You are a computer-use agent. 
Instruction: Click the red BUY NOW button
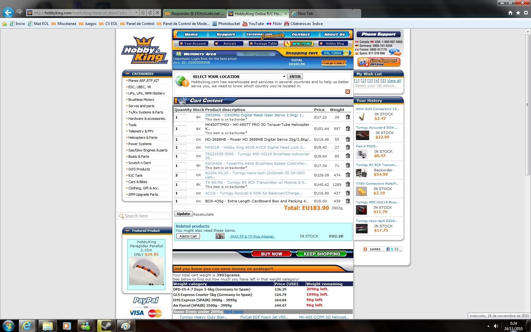pos(272,254)
